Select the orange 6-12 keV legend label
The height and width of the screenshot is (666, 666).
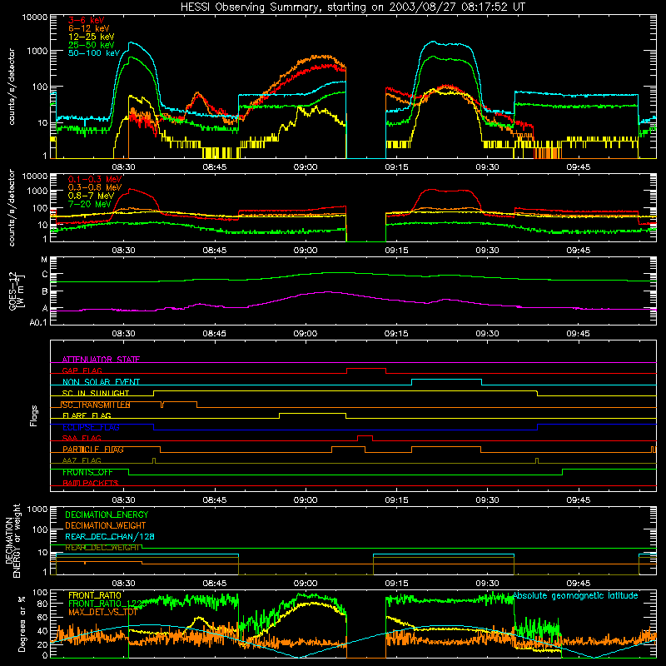(89, 28)
